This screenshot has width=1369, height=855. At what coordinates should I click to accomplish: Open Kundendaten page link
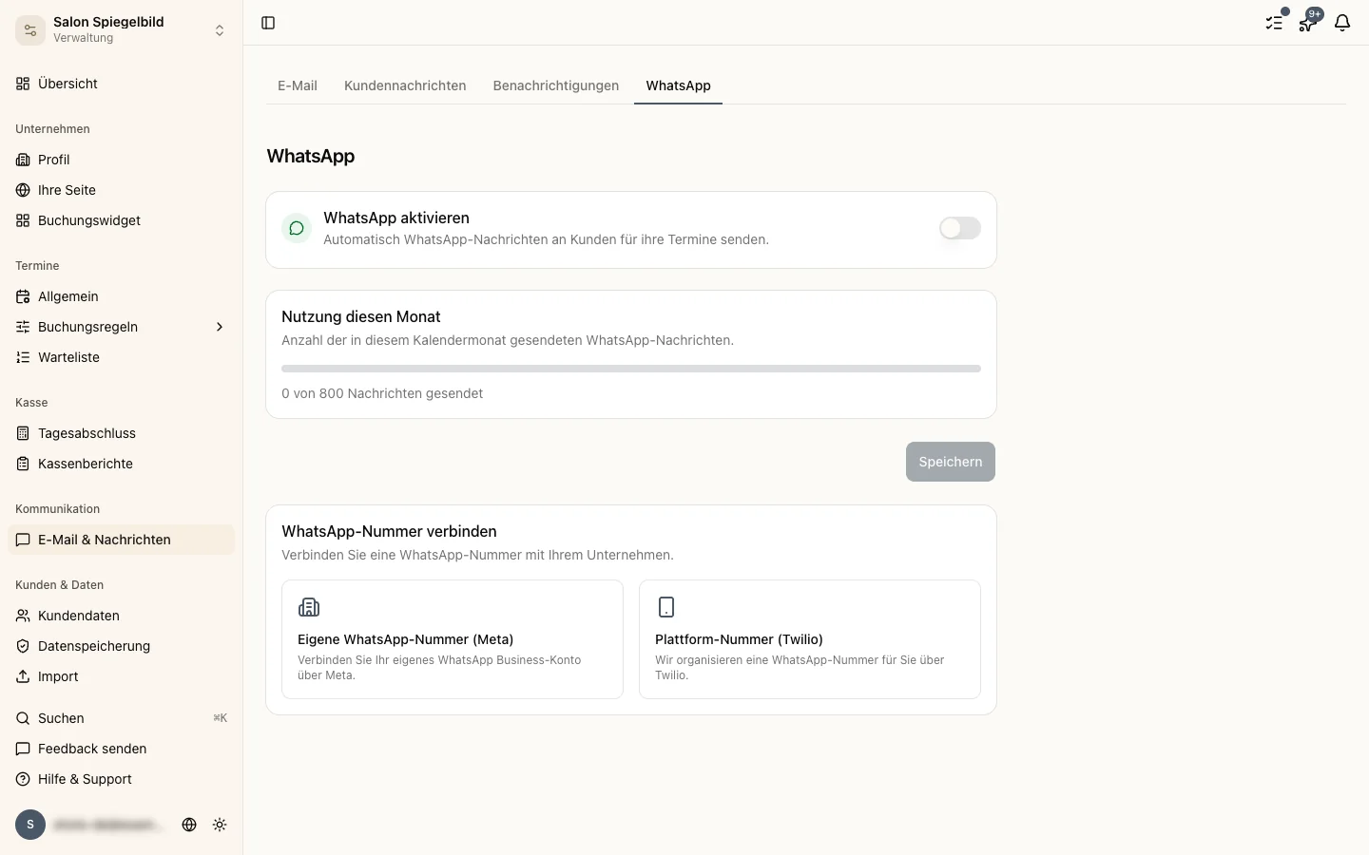point(122,616)
